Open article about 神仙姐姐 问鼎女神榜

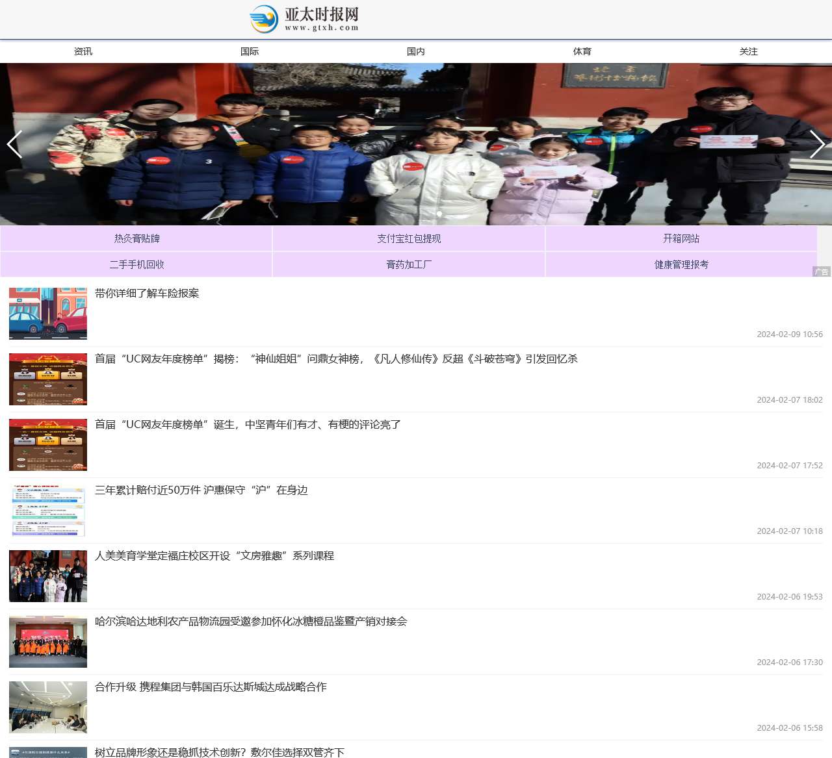click(336, 359)
